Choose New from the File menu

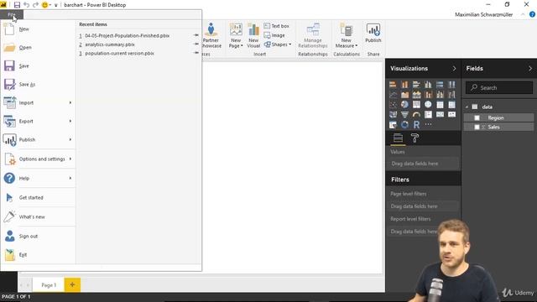point(38,29)
